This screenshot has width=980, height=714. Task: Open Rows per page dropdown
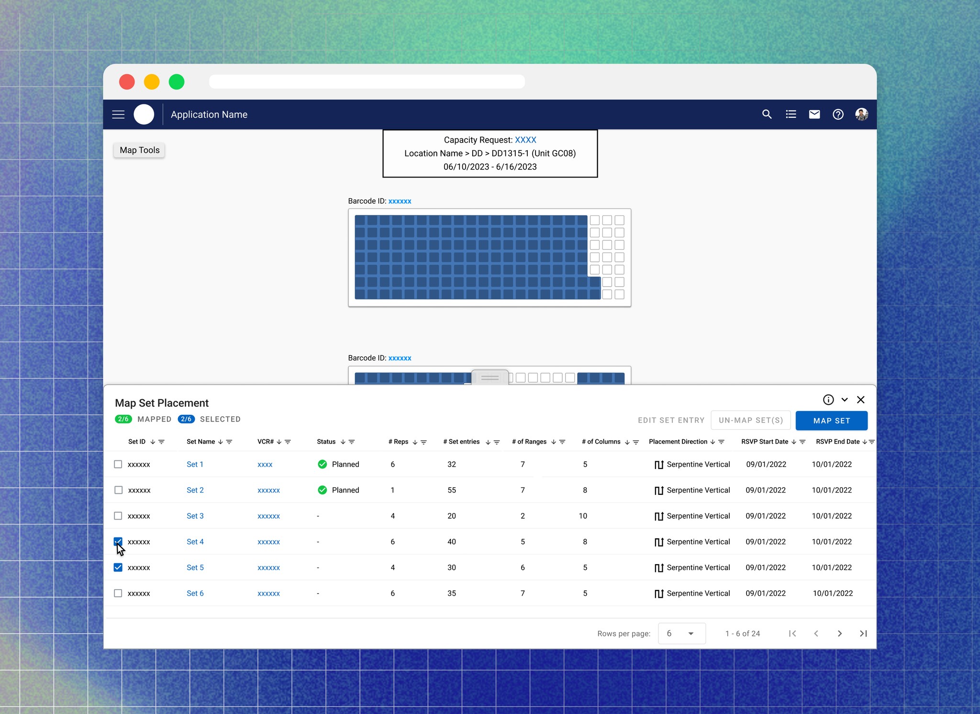click(x=681, y=634)
